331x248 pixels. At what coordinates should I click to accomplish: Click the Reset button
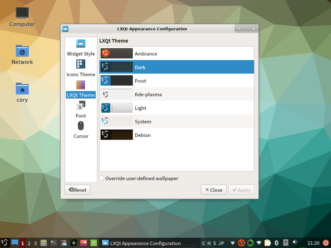78,190
